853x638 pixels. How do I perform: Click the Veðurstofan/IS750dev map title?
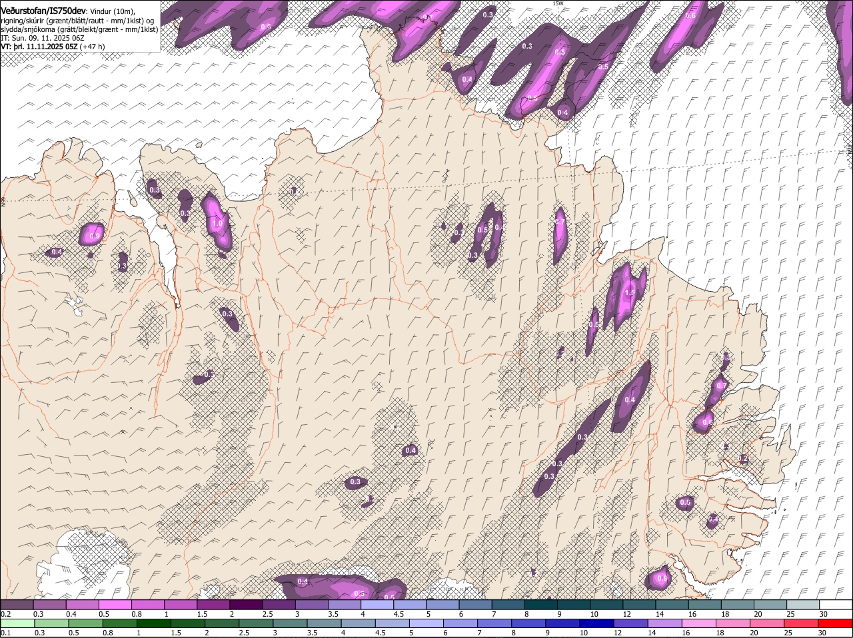43,11
